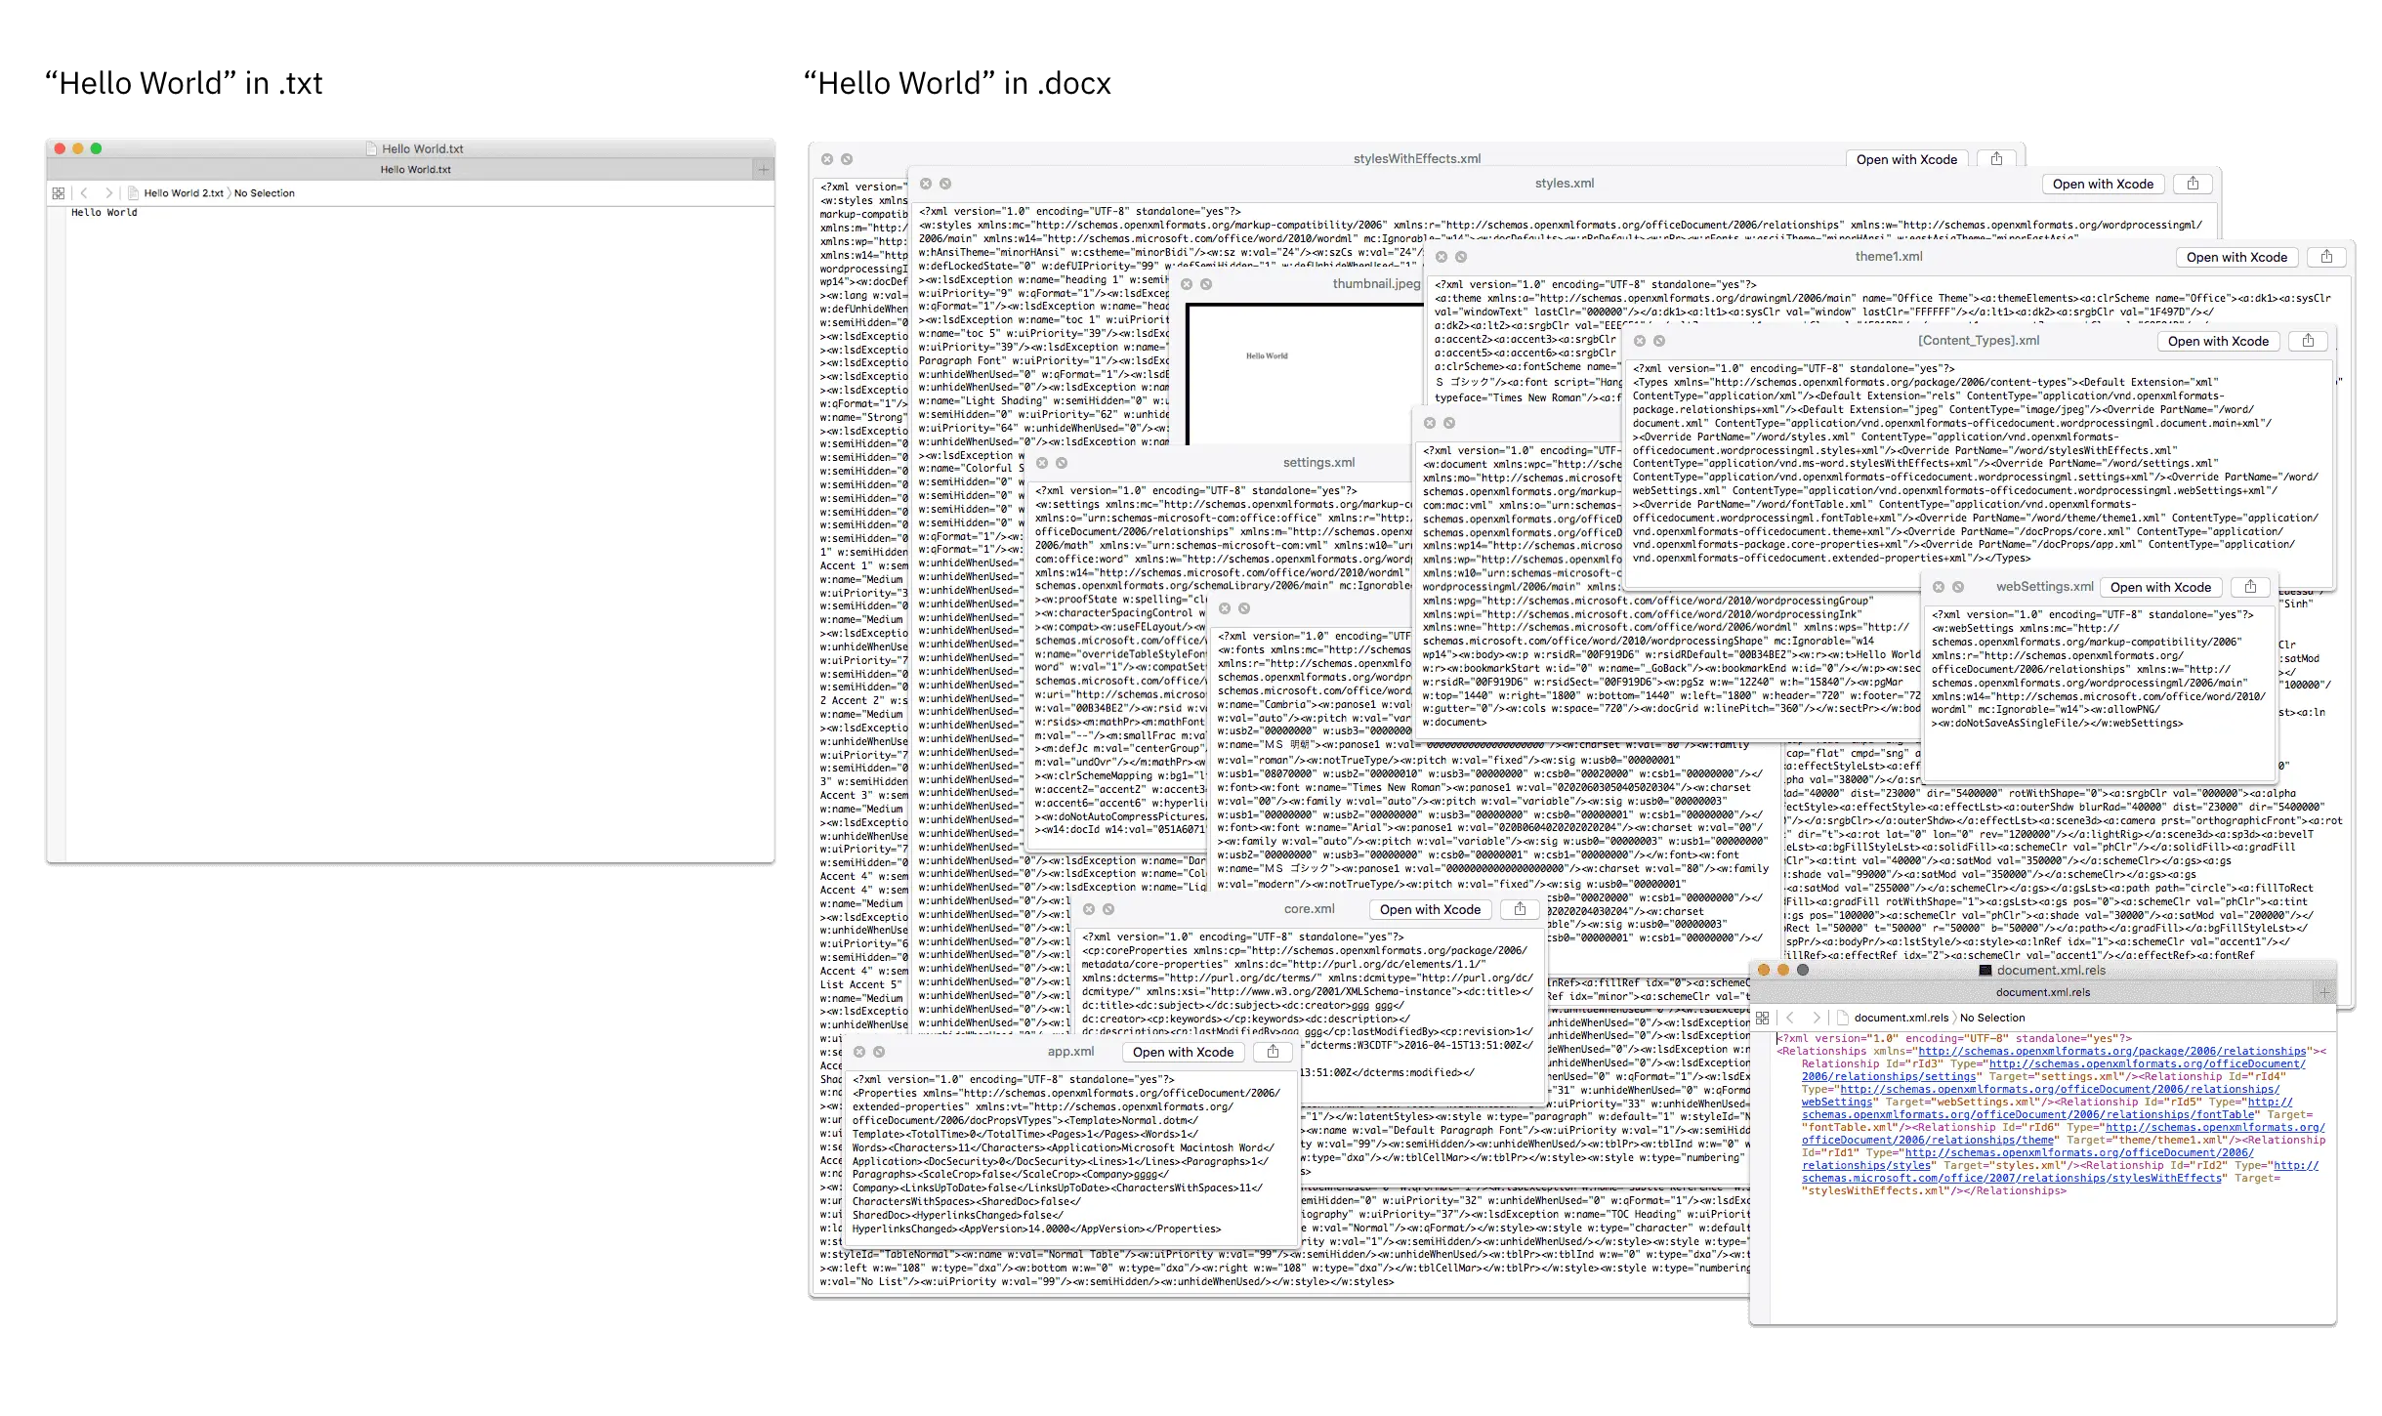Click the settings.xml preview title text
This screenshot has width=2382, height=1416.
[x=1318, y=463]
